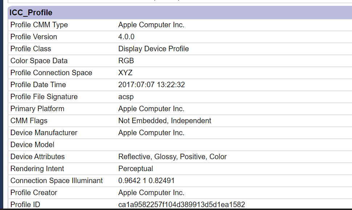
Task: Click the acsp file signature value
Action: point(126,97)
